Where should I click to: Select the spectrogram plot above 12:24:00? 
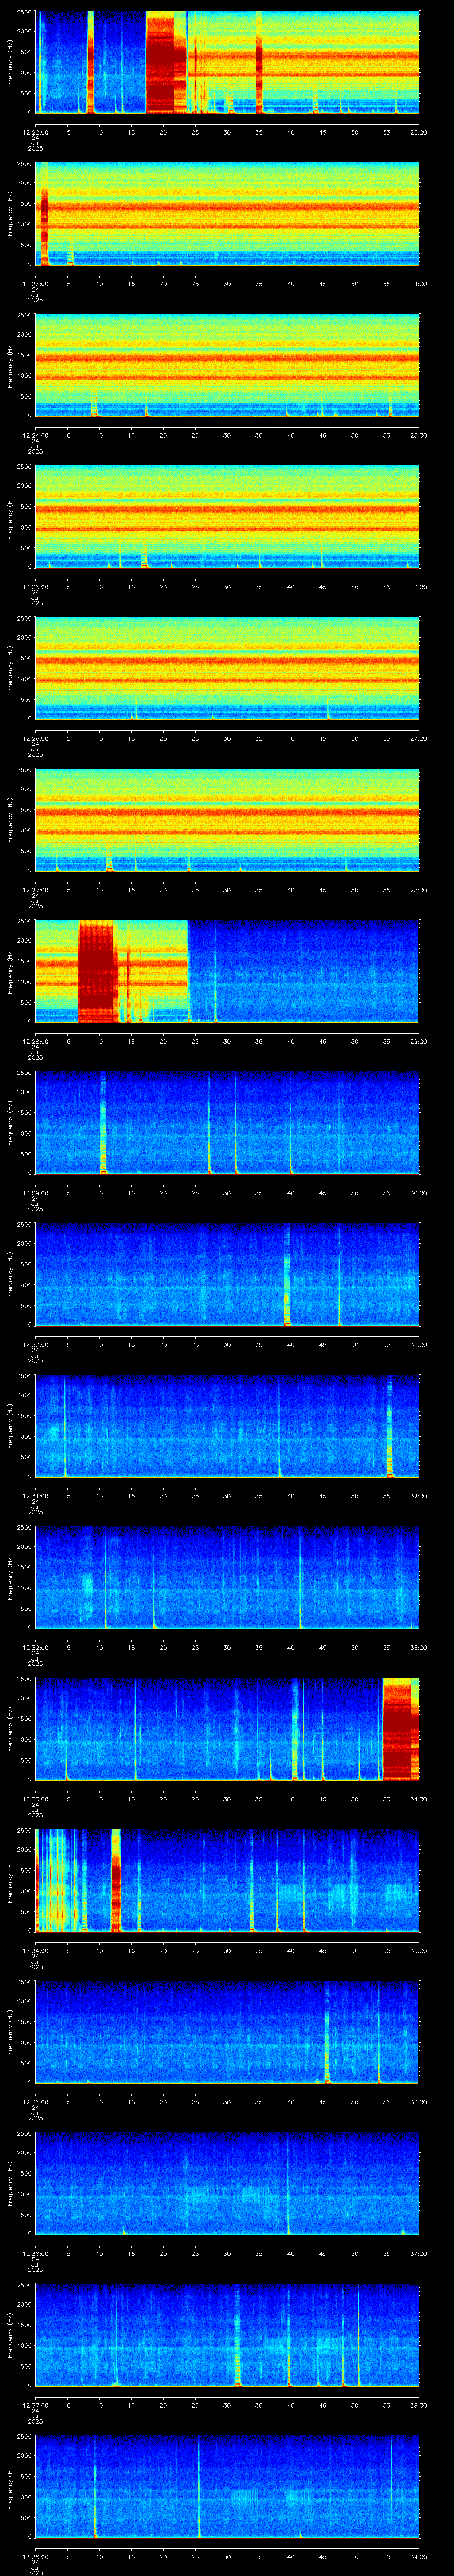coord(227,365)
